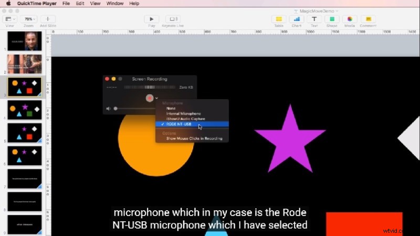The image size is (420, 236).
Task: Click the MagicMoveDemo document title
Action: (317, 11)
